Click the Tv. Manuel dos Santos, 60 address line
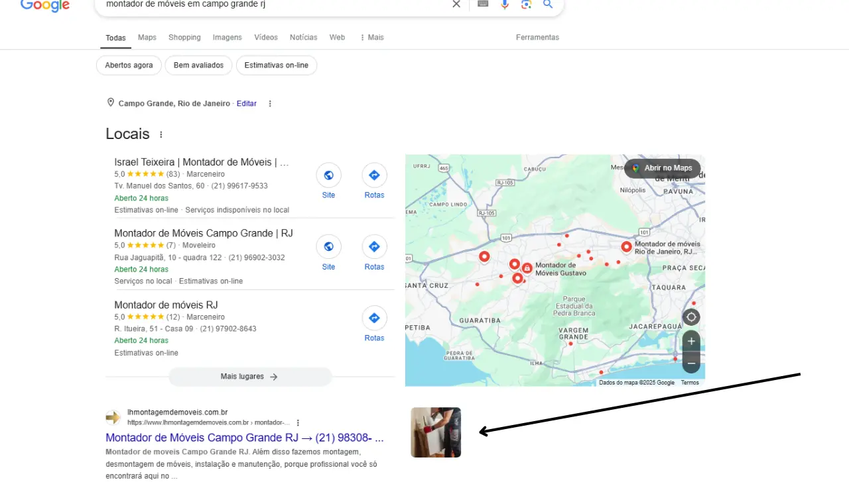The height and width of the screenshot is (482, 849). [159, 186]
